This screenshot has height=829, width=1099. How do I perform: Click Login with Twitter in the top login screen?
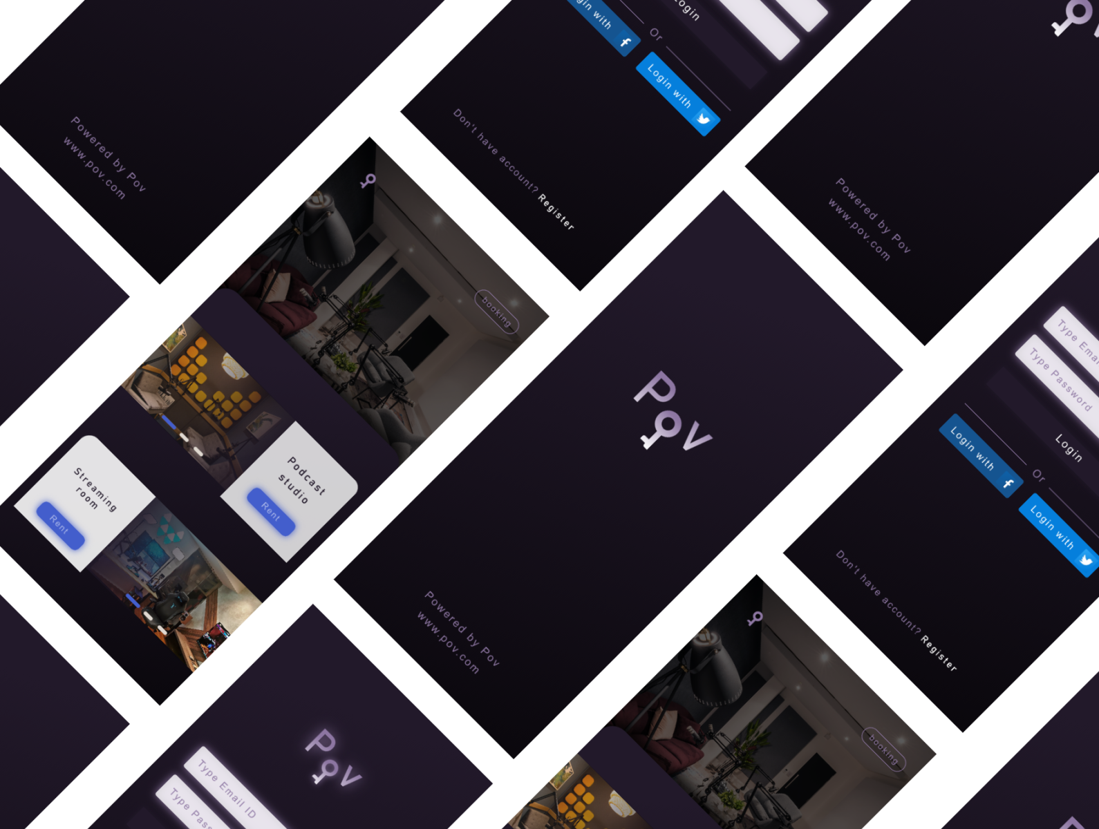tap(678, 94)
